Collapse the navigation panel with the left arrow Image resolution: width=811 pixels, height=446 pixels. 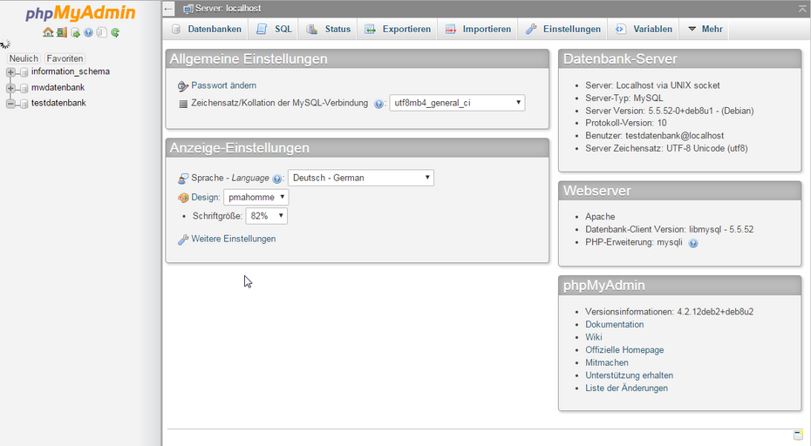click(168, 9)
